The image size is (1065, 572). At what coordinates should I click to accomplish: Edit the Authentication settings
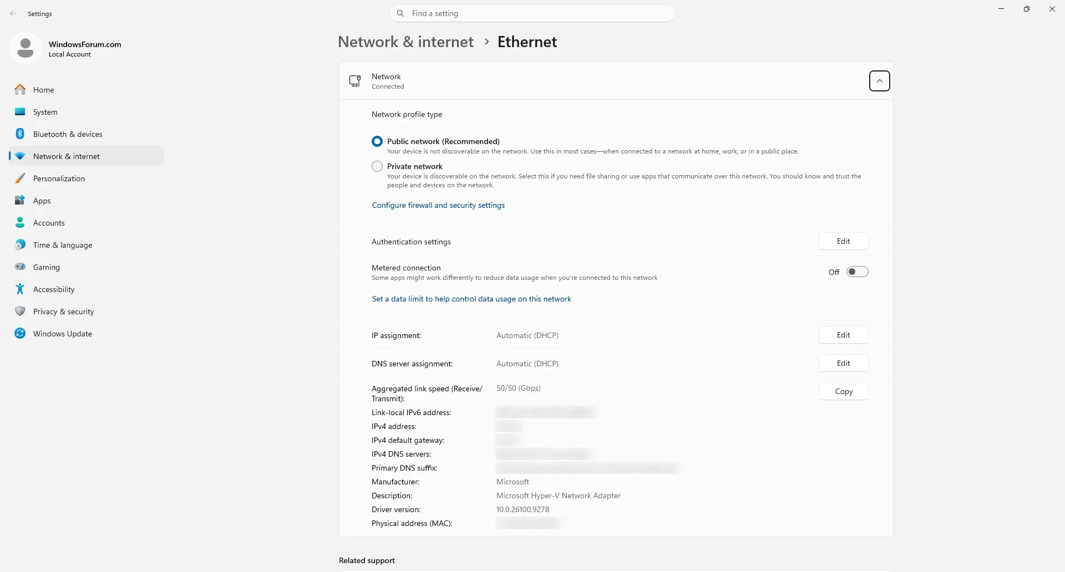click(x=844, y=241)
